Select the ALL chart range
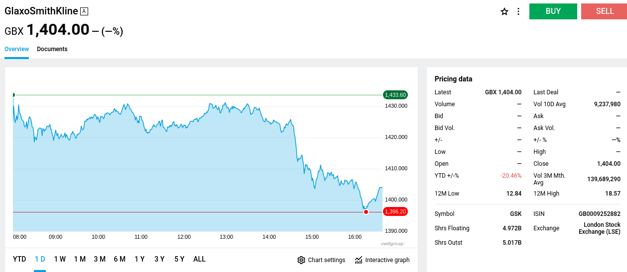The image size is (627, 272). 199,259
